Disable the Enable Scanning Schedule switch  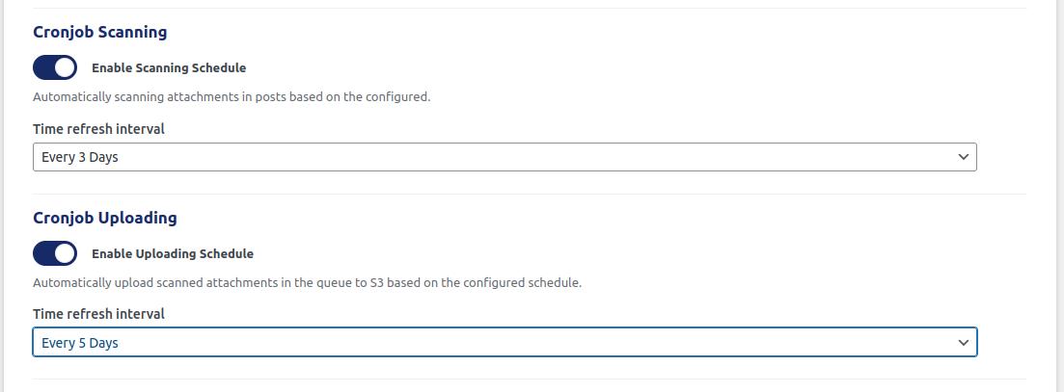[x=55, y=67]
